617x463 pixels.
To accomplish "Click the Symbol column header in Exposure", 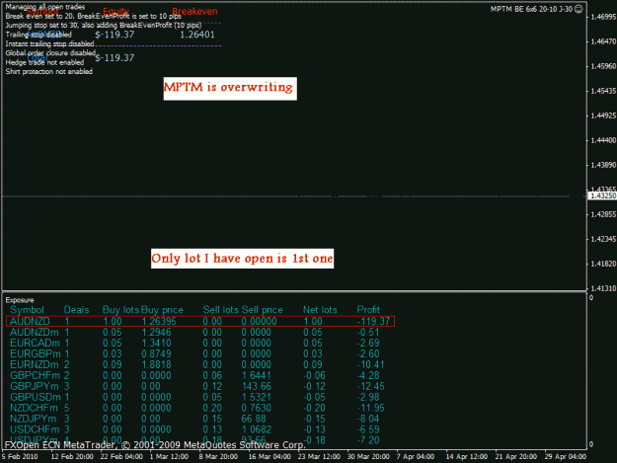I will coord(28,310).
